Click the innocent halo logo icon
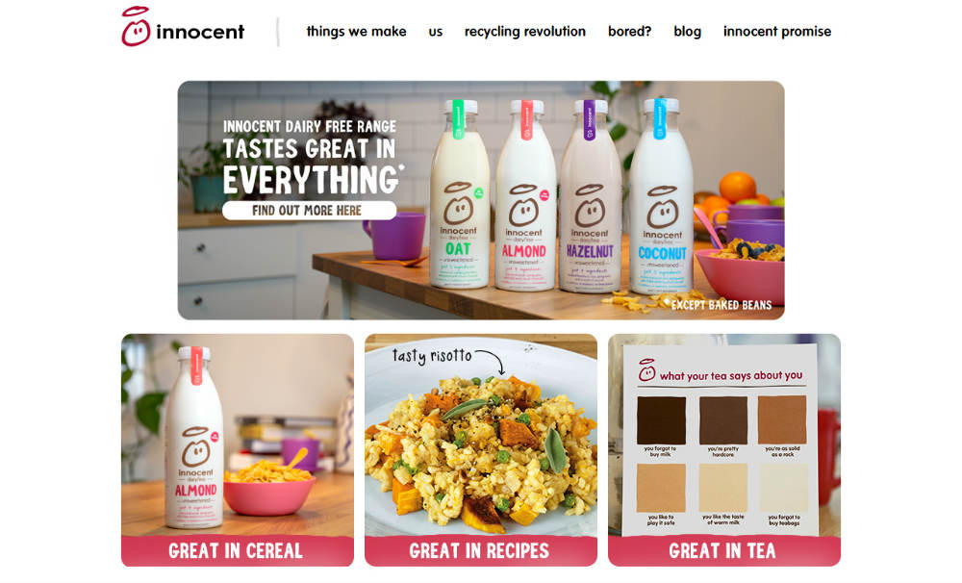This screenshot has height=583, width=962. pos(136,26)
